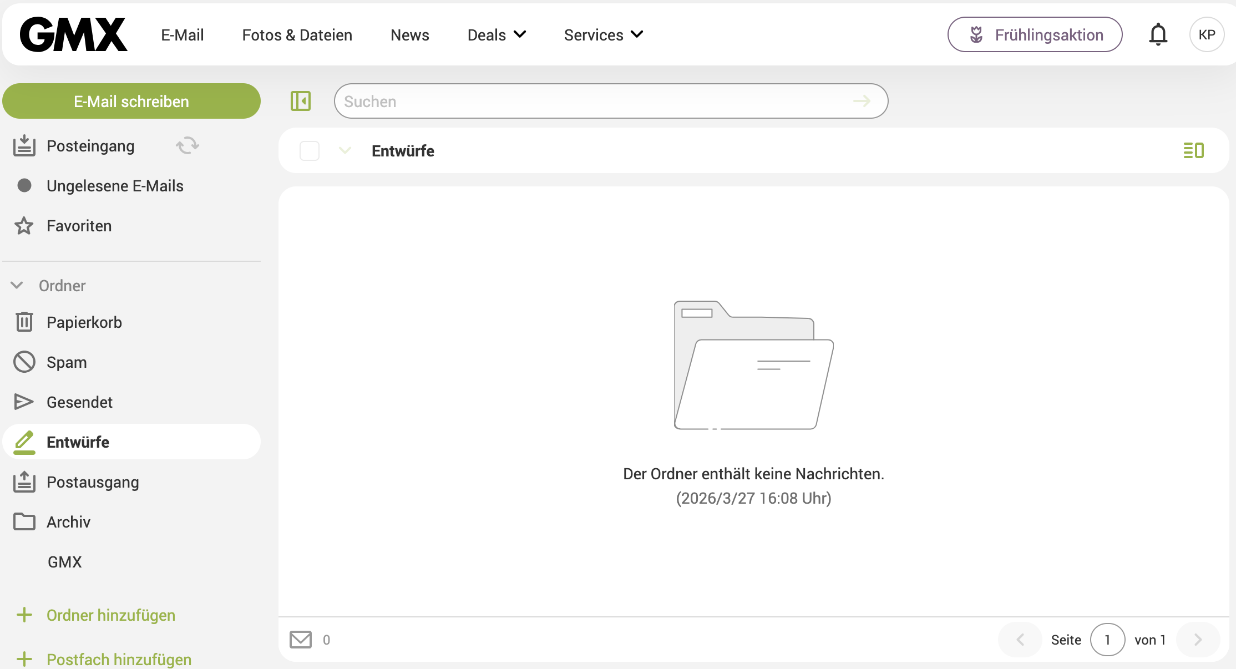
Task: Open the Spam folder
Action: pyautogui.click(x=67, y=362)
